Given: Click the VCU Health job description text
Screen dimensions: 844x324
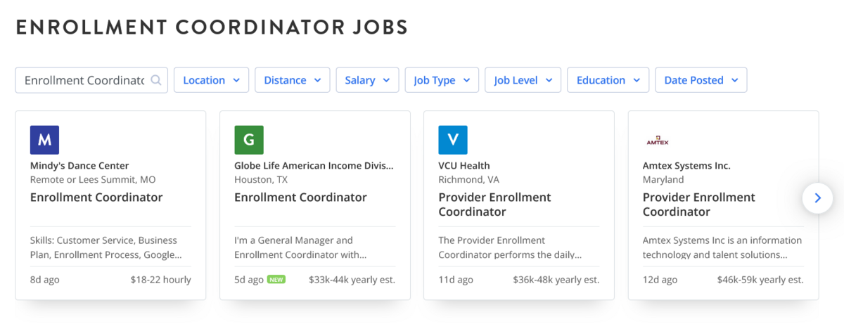Looking at the screenshot, I should coord(511,247).
